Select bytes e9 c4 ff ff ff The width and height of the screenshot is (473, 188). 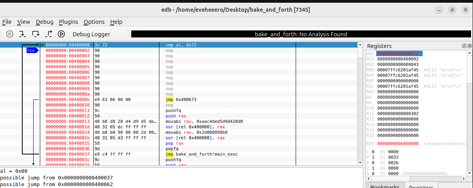coord(112,154)
